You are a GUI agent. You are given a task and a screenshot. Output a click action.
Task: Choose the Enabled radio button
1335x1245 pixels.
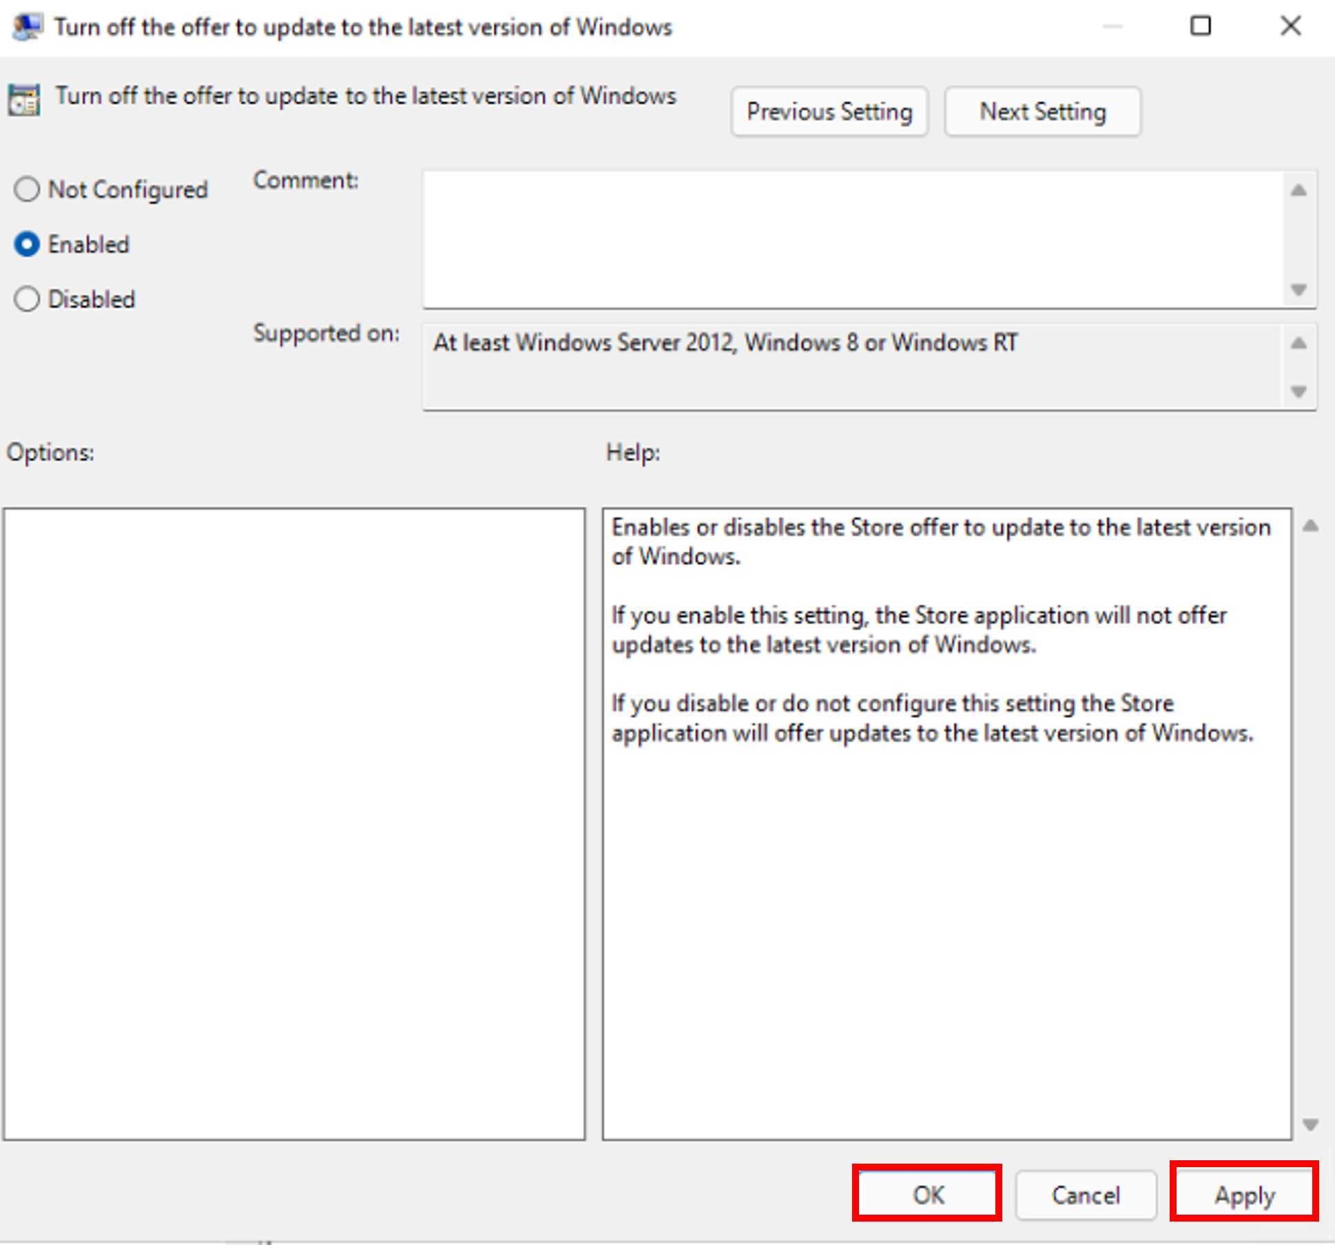click(x=27, y=245)
